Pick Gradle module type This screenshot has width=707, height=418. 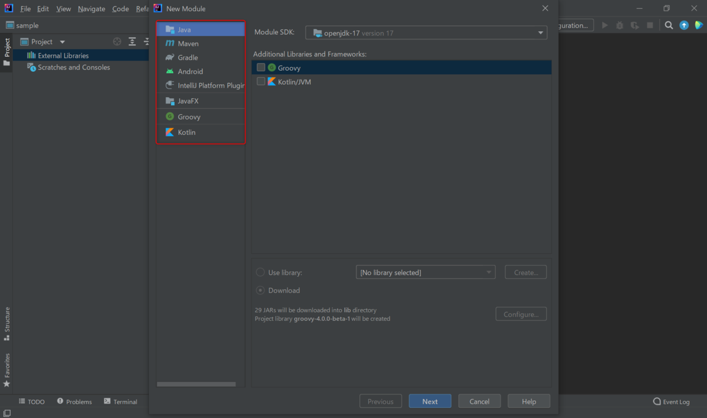[x=200, y=58]
